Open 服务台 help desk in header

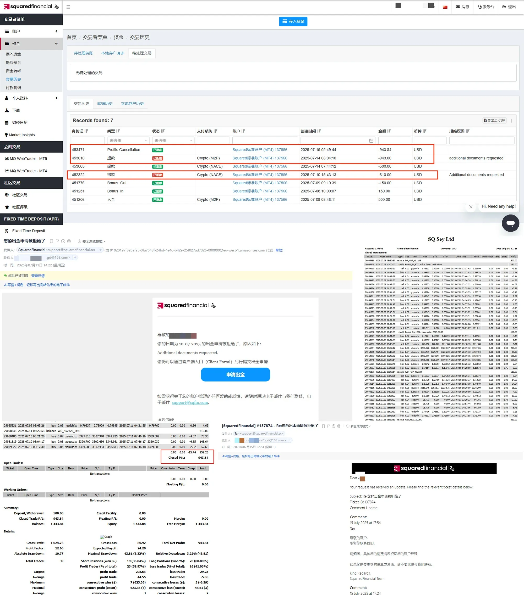(486, 7)
